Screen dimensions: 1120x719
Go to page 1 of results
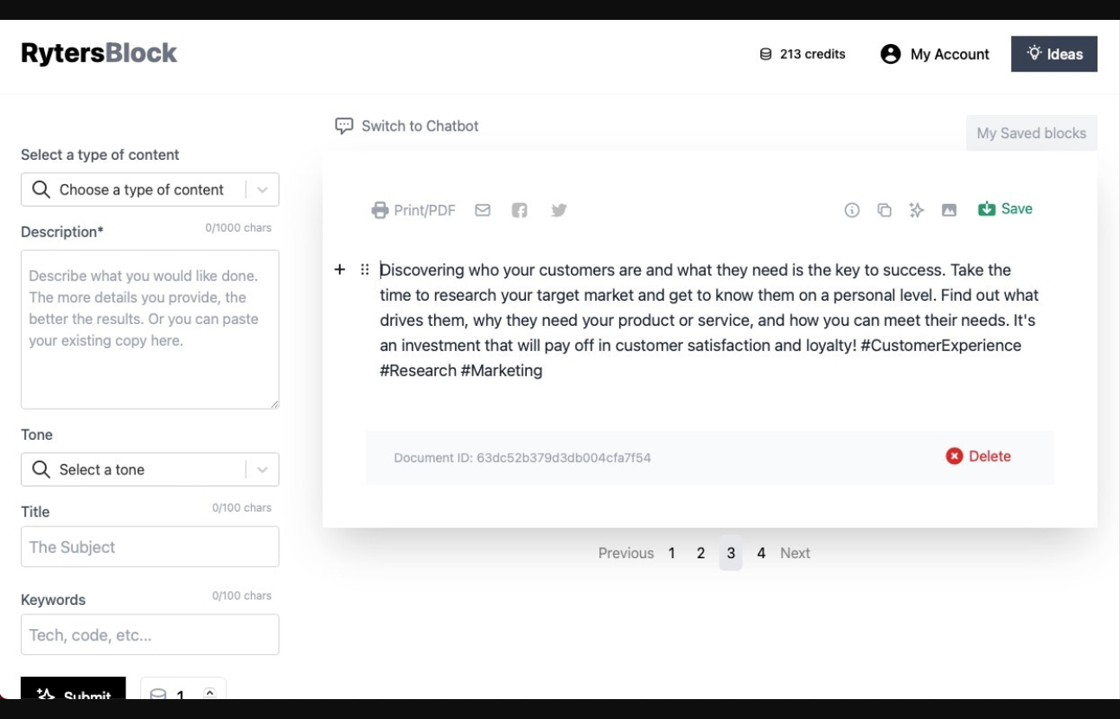click(671, 553)
